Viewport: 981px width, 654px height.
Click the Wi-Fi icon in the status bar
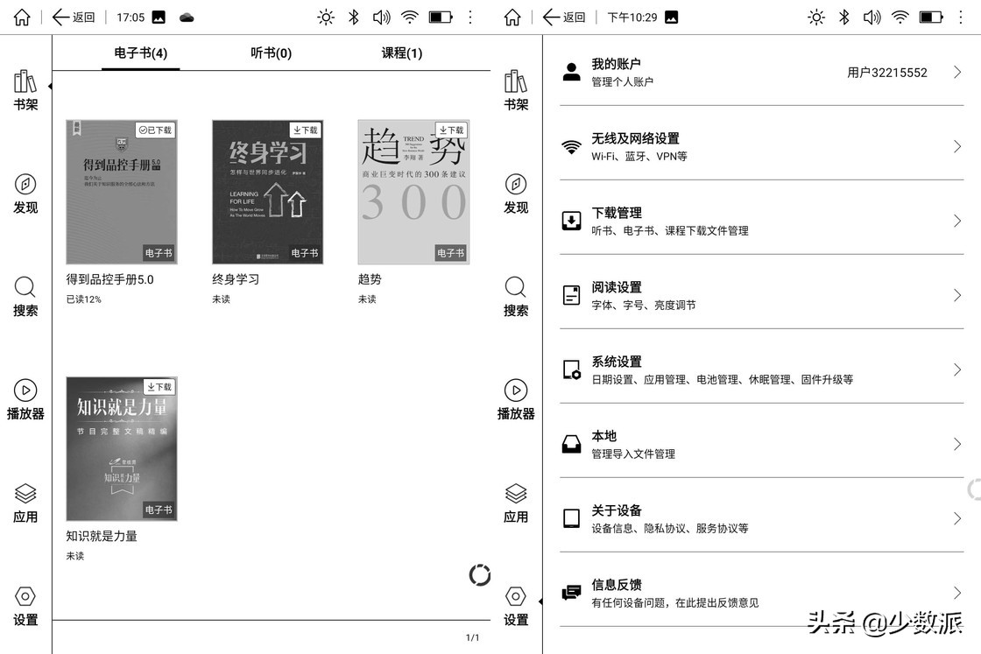410,16
